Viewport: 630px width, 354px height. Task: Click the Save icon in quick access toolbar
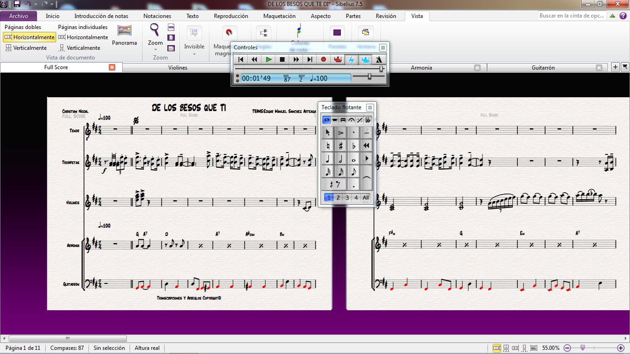pyautogui.click(x=17, y=4)
